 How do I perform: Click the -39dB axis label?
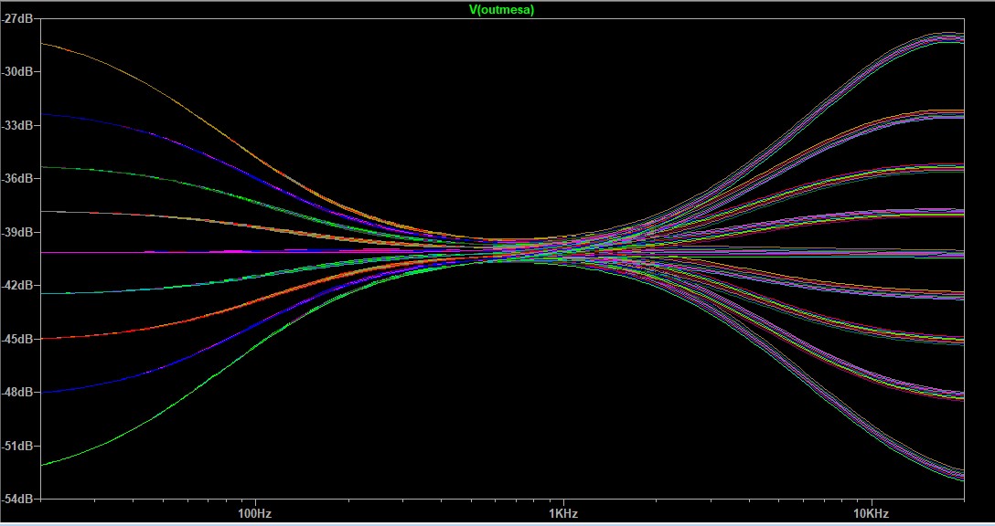click(x=17, y=232)
